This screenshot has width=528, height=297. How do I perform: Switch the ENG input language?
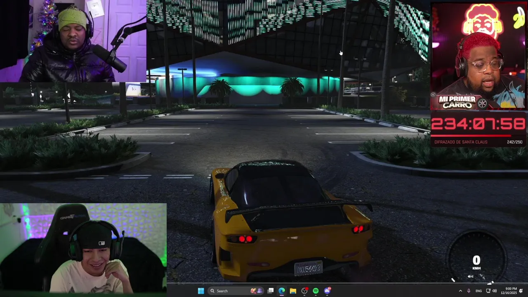tap(478, 291)
